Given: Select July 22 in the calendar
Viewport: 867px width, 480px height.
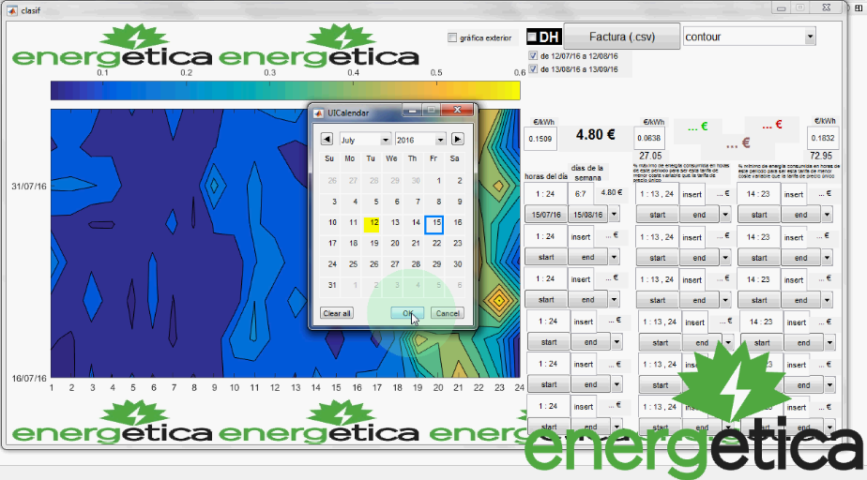Looking at the screenshot, I should click(436, 243).
